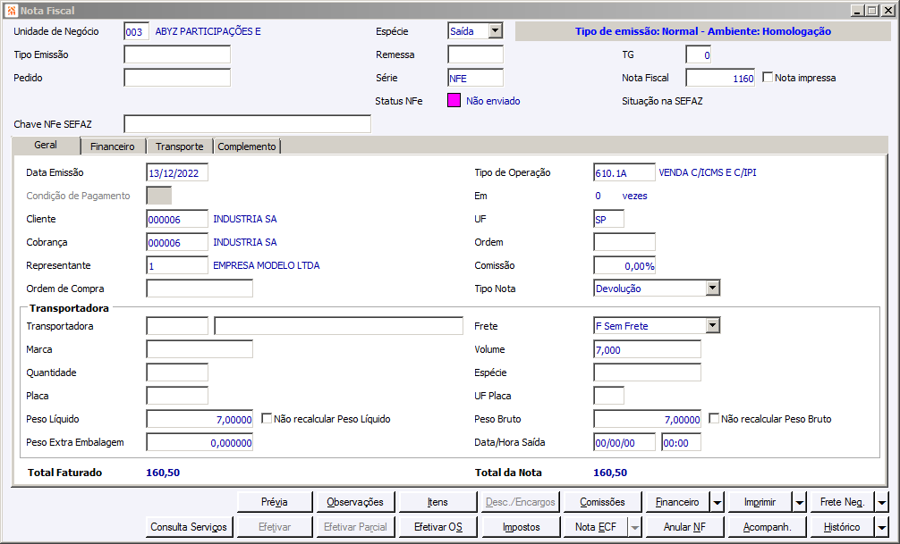Select the Complemento tab

(x=247, y=146)
